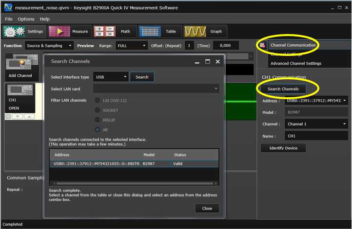Click the Offset Time value field
The height and width of the screenshot is (229, 352).
[x=226, y=46]
